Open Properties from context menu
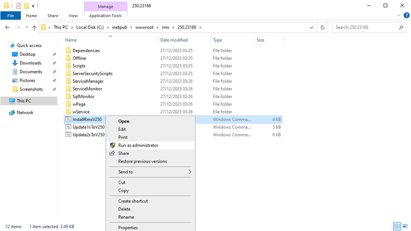Image resolution: width=411 pixels, height=231 pixels. (x=151, y=228)
